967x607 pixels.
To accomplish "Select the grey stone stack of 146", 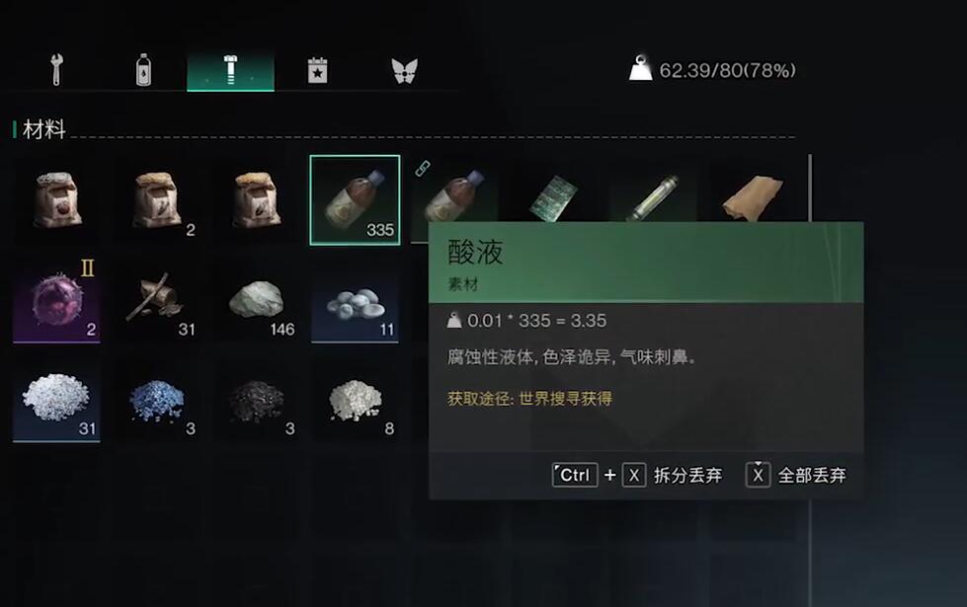I will click(255, 299).
